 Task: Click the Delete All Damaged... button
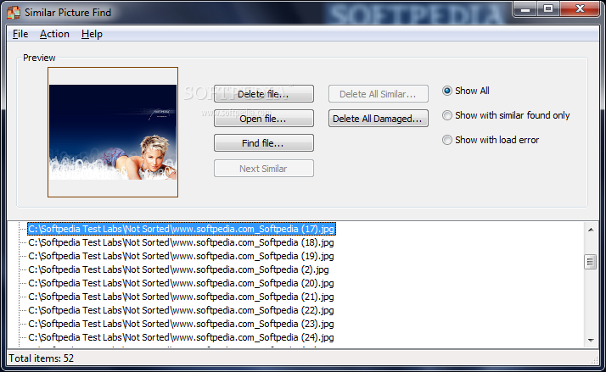(x=379, y=119)
